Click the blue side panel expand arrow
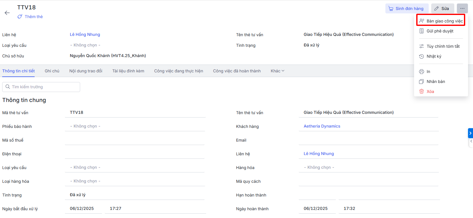473x218 pixels. (470, 133)
